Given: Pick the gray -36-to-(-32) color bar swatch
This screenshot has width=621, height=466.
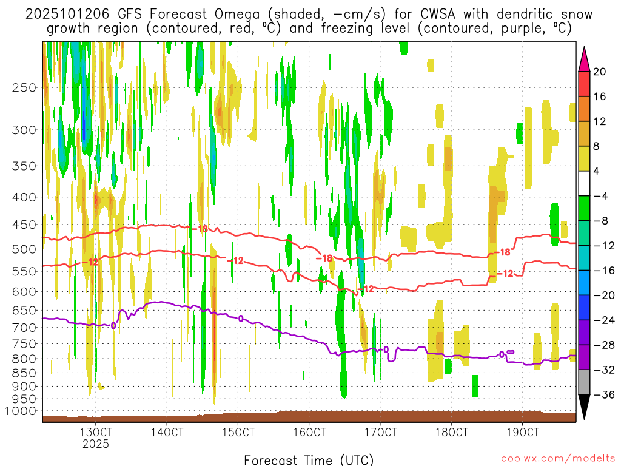Looking at the screenshot, I should tap(584, 382).
